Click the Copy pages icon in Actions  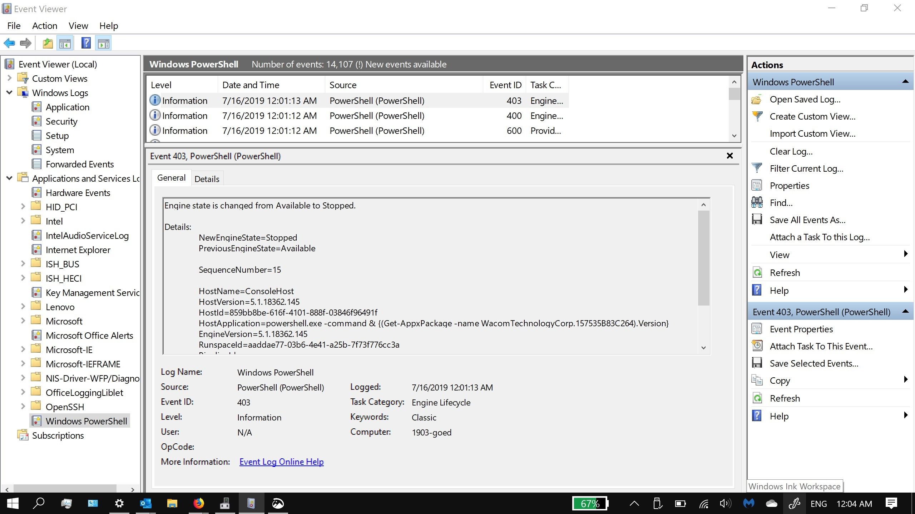pyautogui.click(x=757, y=381)
